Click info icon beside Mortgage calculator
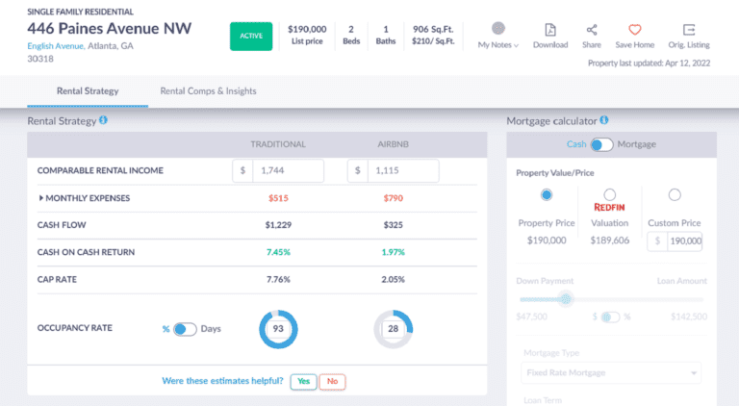The image size is (739, 406). [x=604, y=120]
